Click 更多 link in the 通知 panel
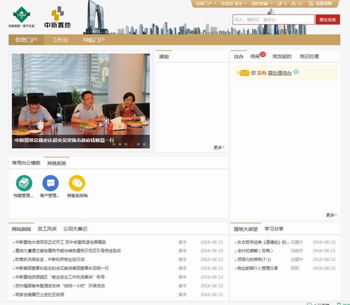350x305 pixels. pyautogui.click(x=219, y=148)
